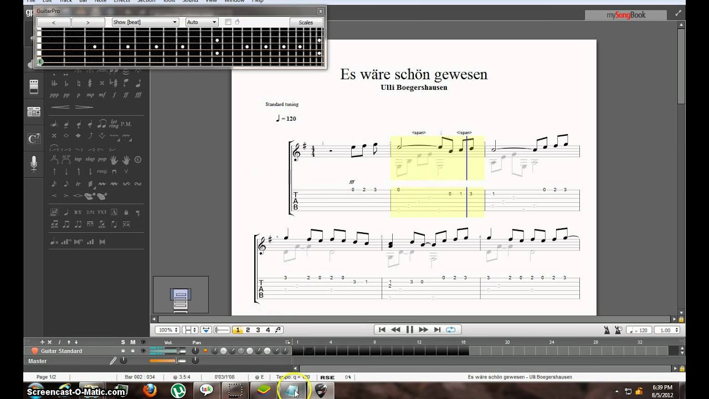The width and height of the screenshot is (709, 399).
Task: Apply palm mute P.M. effect
Action: pyautogui.click(x=126, y=124)
